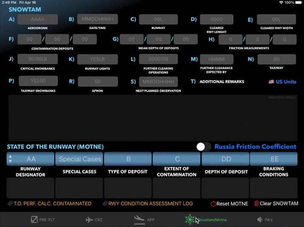Click the Runway Lights YESLR field
Screen dimensions: 304x227
click(x=97, y=59)
